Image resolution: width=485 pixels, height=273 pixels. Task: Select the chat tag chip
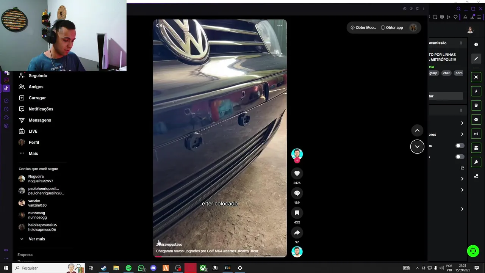[x=446, y=73]
